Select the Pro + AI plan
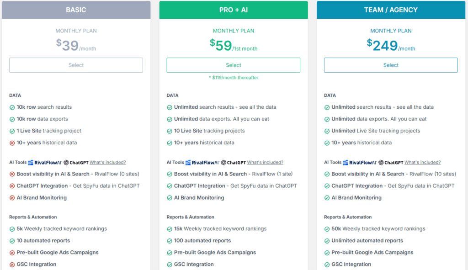The image size is (468, 270). tap(234, 65)
